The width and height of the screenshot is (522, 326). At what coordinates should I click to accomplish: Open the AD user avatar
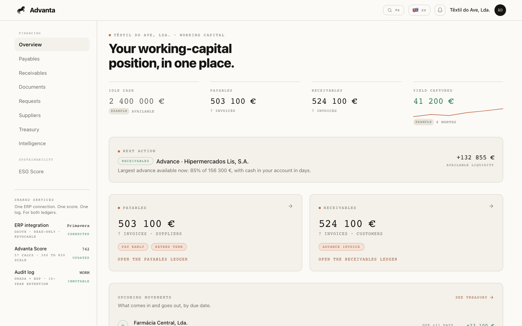tap(500, 10)
